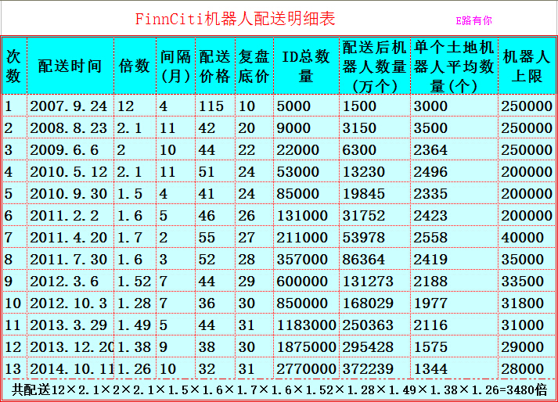Image resolution: width=558 pixels, height=402 pixels.
Task: Click the summary row ending =3480倍
Action: tap(279, 390)
